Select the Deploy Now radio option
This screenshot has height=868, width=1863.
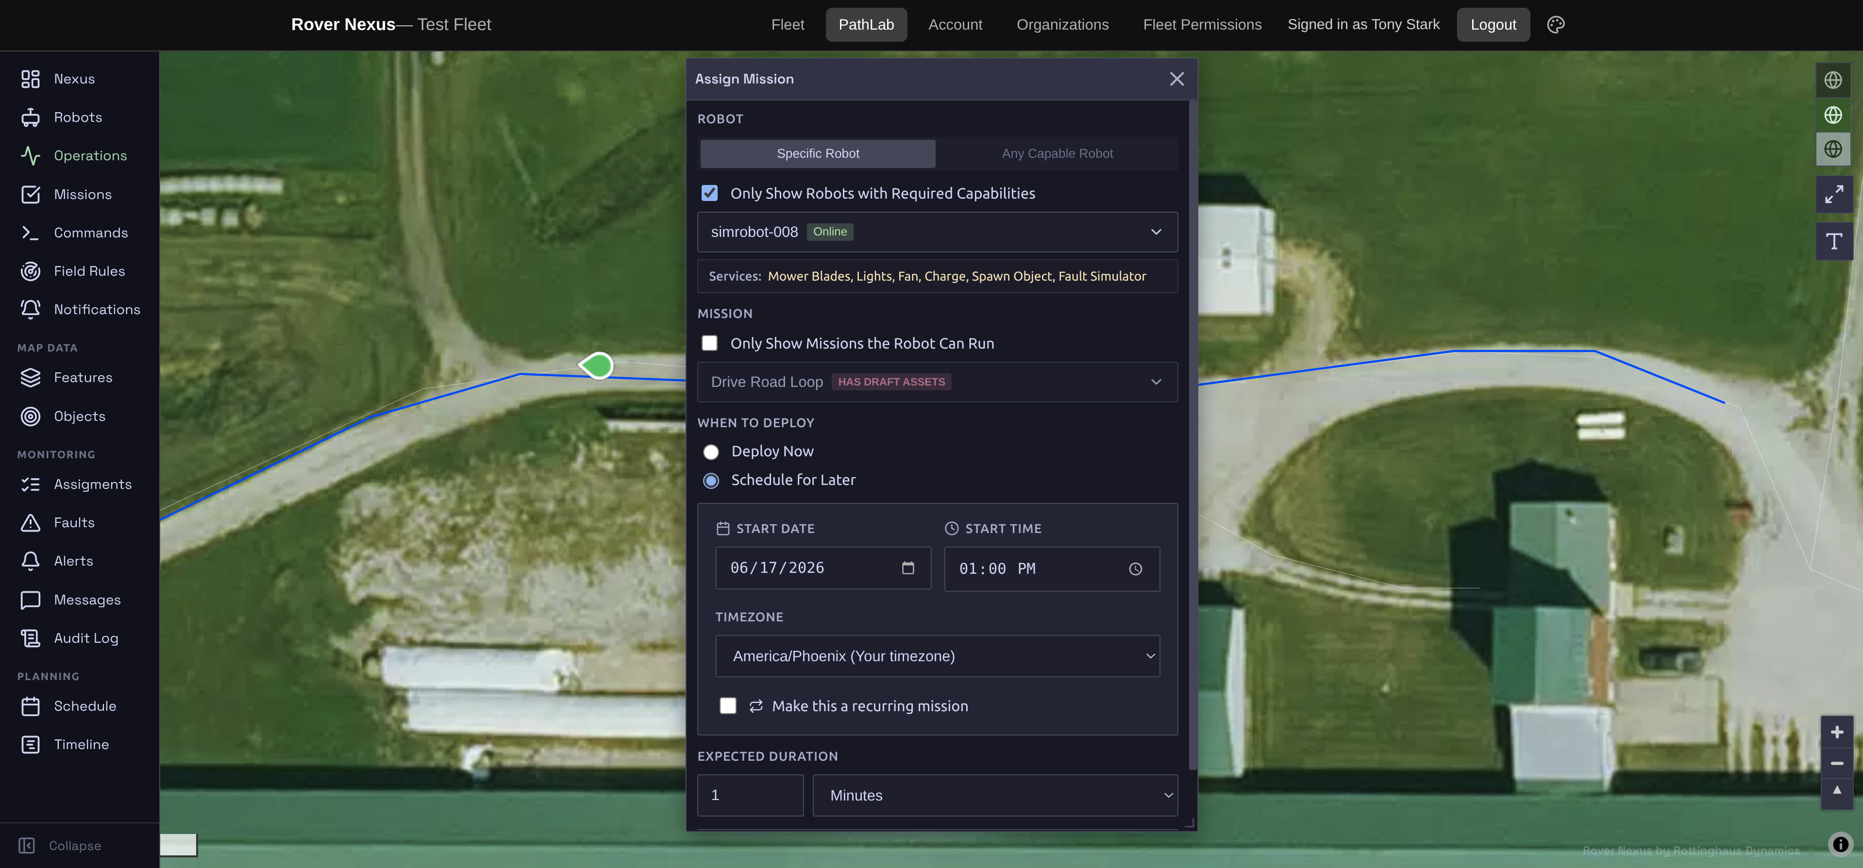pyautogui.click(x=711, y=451)
